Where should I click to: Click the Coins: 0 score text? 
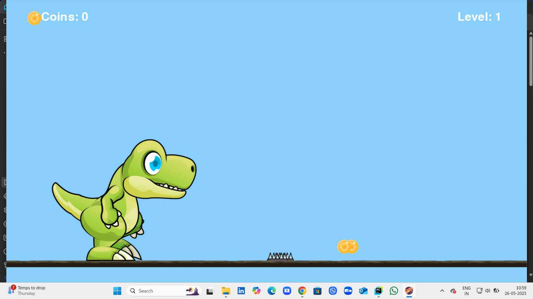[65, 17]
